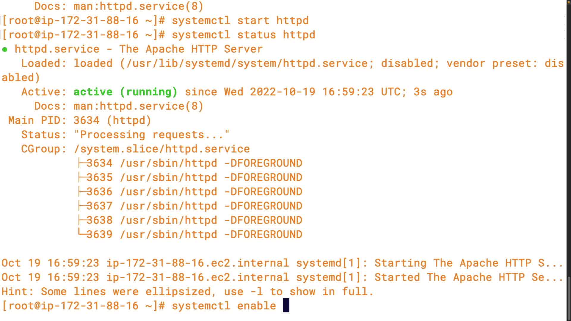Click the 'systemctl status httpd' command text
Image resolution: width=571 pixels, height=321 pixels.
[x=243, y=35]
